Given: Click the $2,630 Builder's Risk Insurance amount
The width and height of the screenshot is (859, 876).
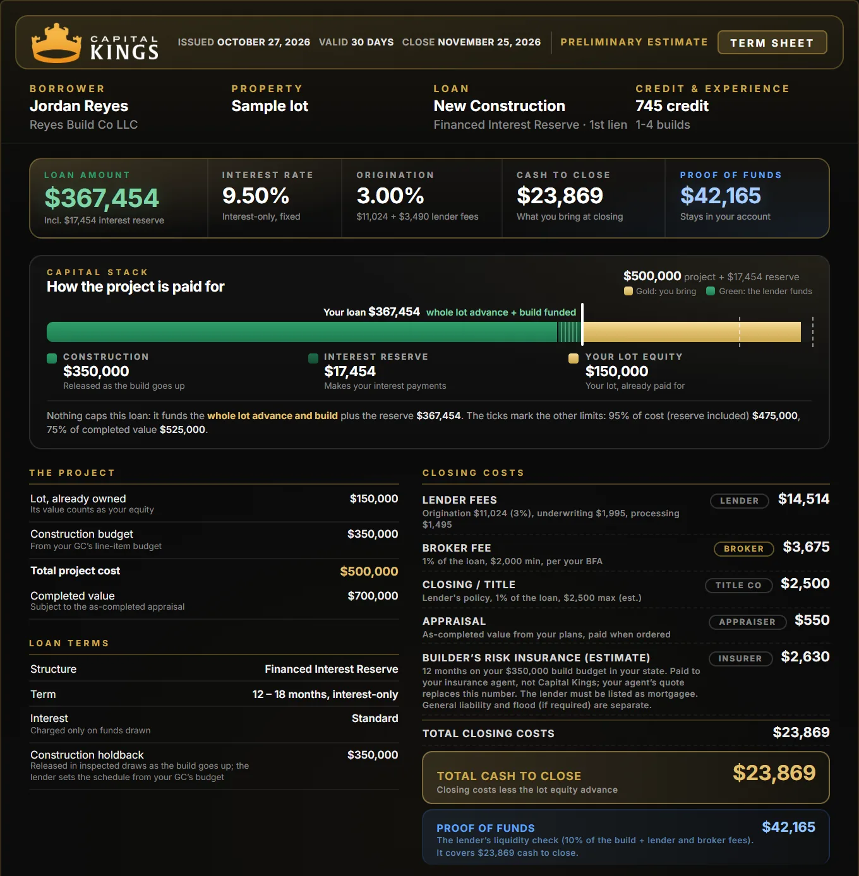Looking at the screenshot, I should 805,657.
